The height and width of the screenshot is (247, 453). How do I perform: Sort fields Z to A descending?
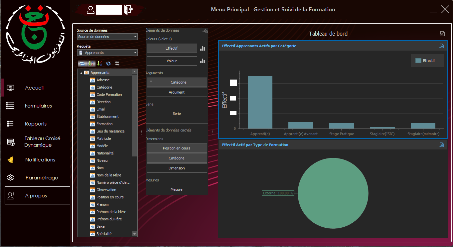[x=99, y=63]
